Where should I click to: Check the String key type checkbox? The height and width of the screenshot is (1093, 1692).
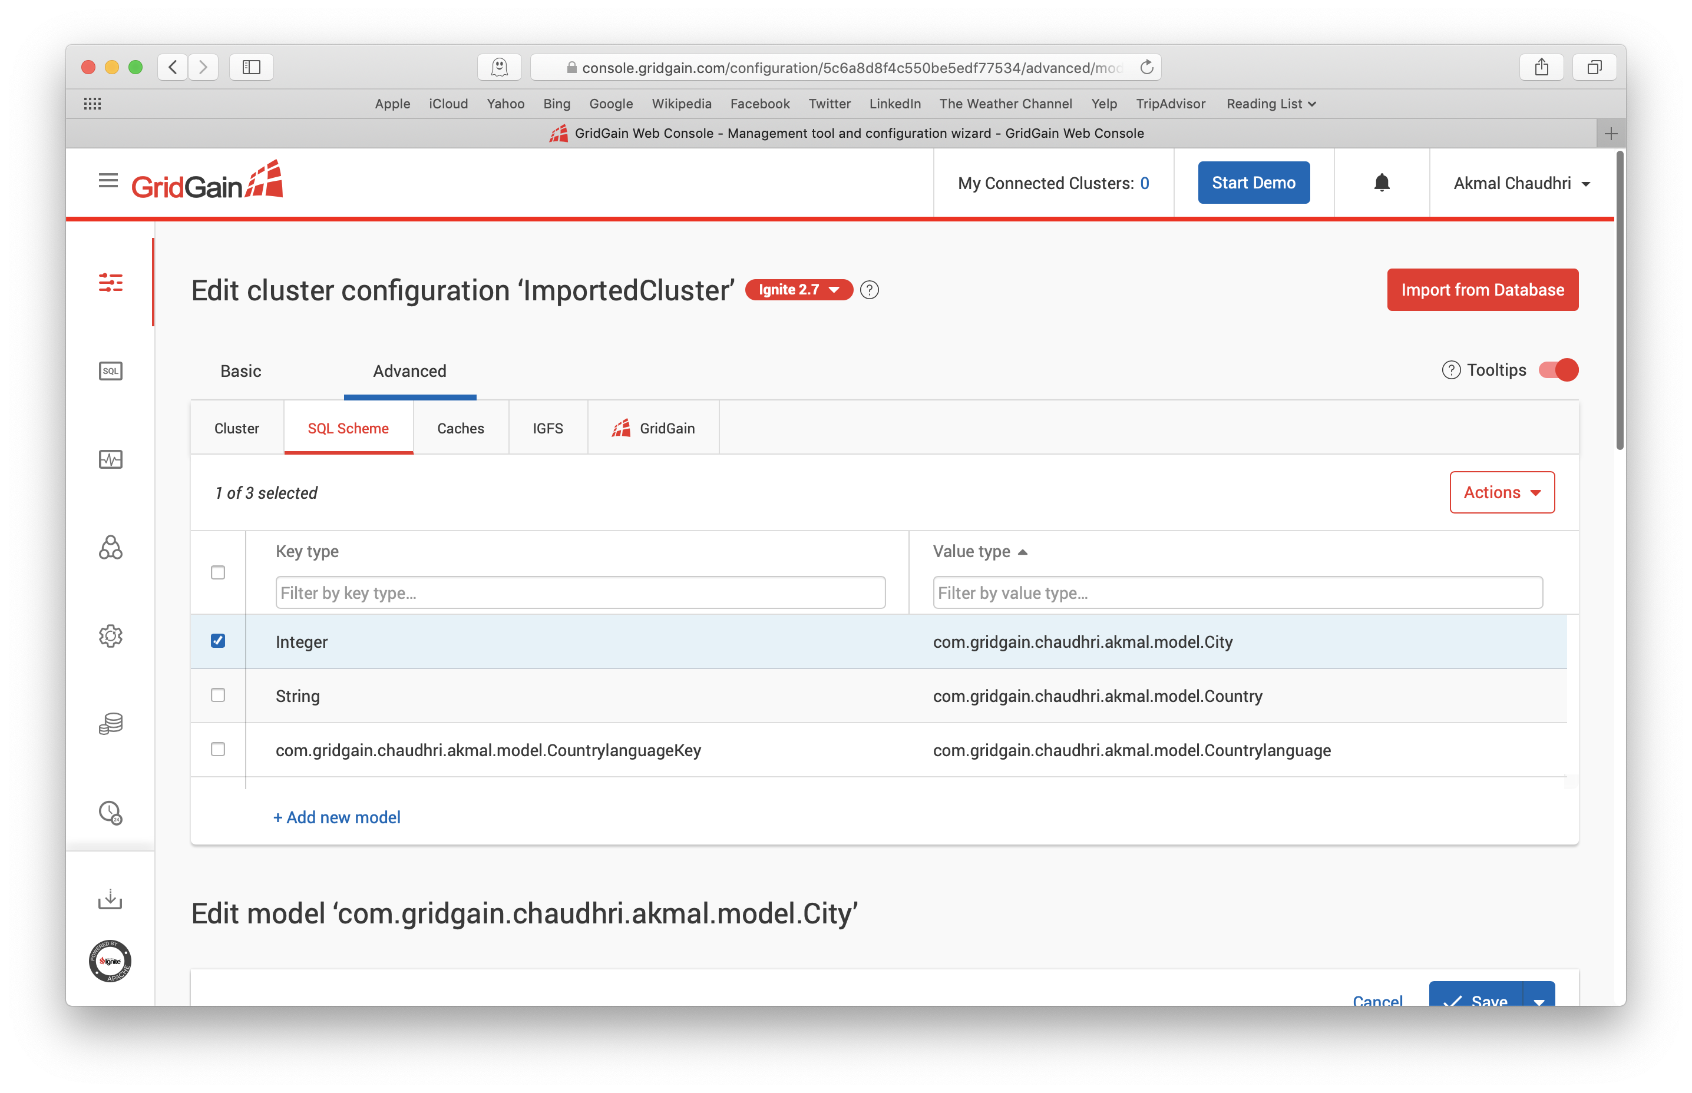pos(220,695)
